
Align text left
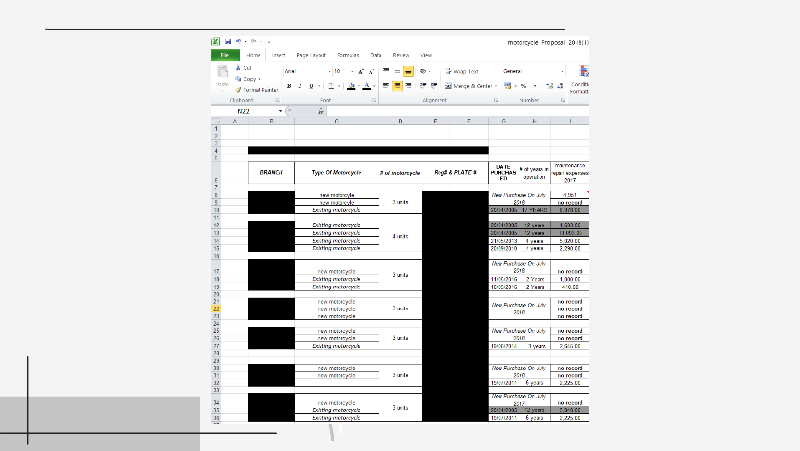click(x=386, y=86)
